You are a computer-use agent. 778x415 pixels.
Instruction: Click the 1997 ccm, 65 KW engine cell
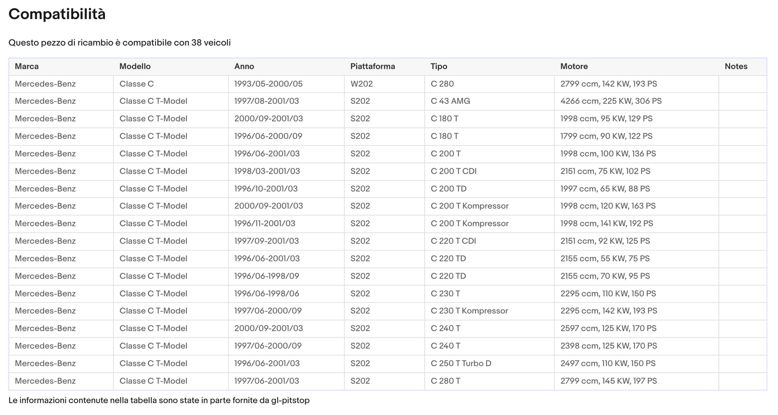[605, 189]
